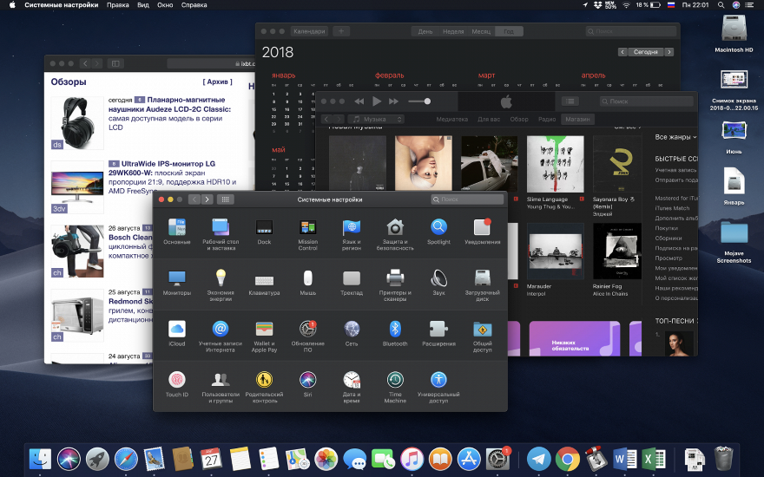Select the Месяц view in Calendar

[480, 31]
